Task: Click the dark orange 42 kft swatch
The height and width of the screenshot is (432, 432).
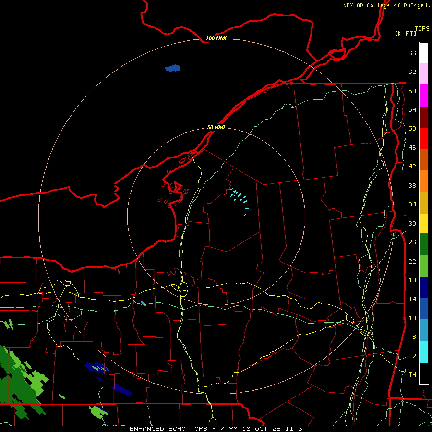Action: click(424, 160)
